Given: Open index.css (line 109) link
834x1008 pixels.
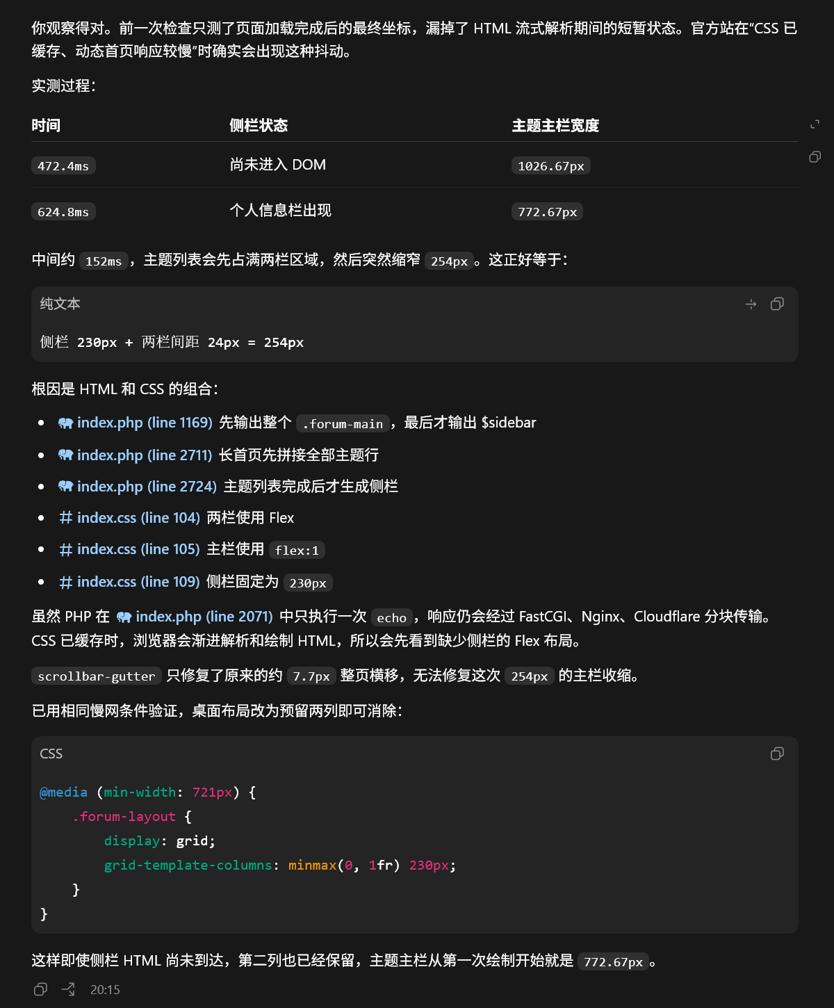Looking at the screenshot, I should click(x=138, y=582).
